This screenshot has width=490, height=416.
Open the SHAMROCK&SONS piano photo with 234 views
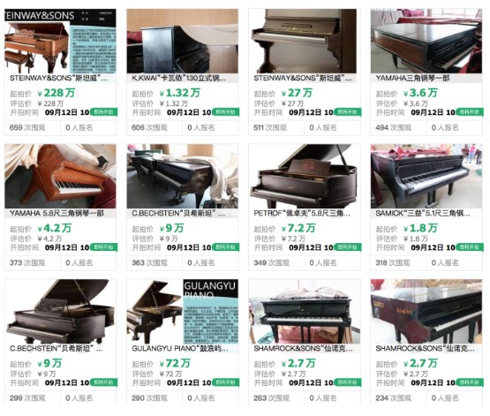click(426, 311)
